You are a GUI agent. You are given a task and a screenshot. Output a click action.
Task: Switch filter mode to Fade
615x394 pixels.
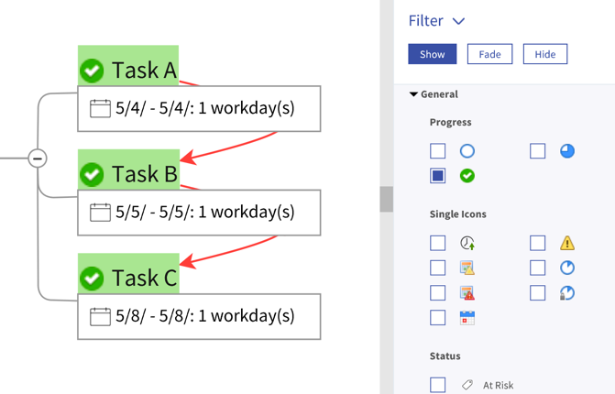coord(489,54)
